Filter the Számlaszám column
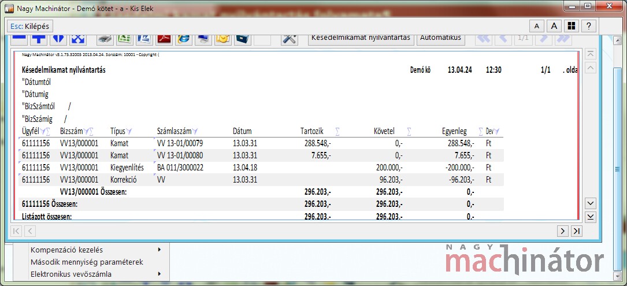Image resolution: width=627 pixels, height=286 pixels. [x=194, y=131]
